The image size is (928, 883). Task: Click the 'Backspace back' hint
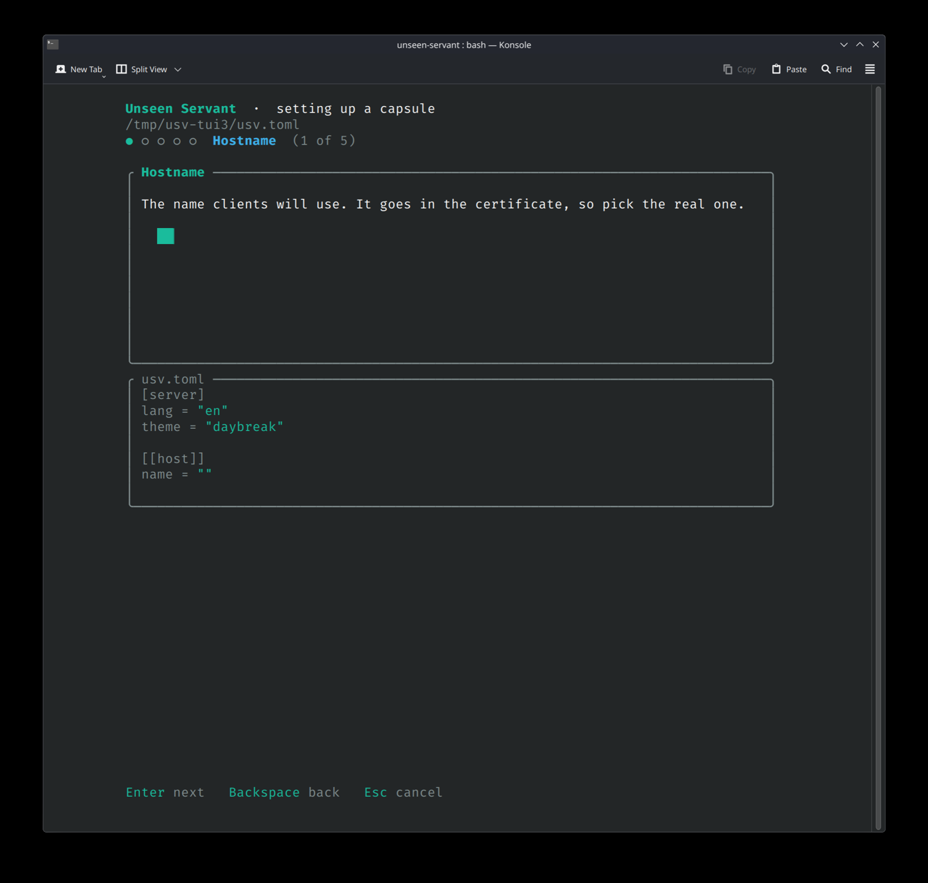pos(284,793)
